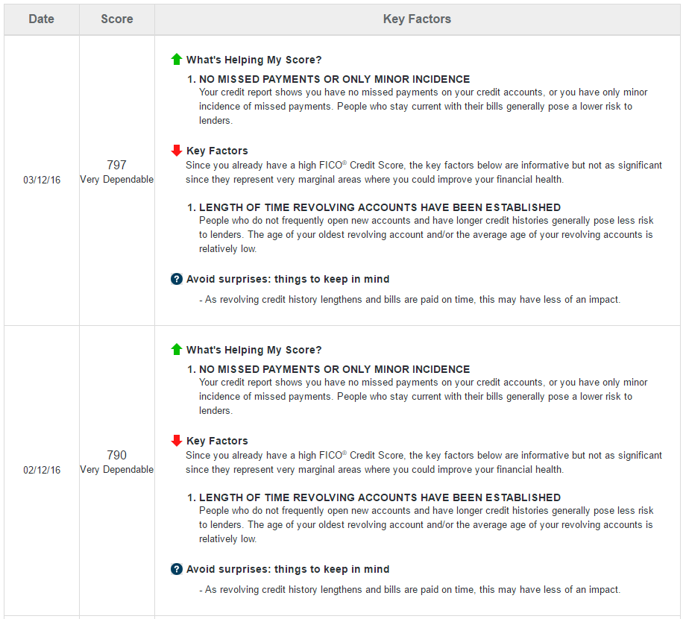The height and width of the screenshot is (619, 686).
Task: Select the 790 score value
Action: click(x=117, y=455)
